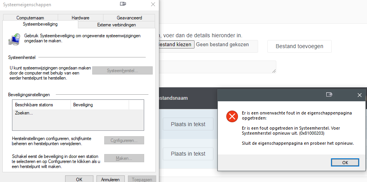Click OK in the error dialog
Viewport: 367px width, 182px height.
tap(345, 162)
